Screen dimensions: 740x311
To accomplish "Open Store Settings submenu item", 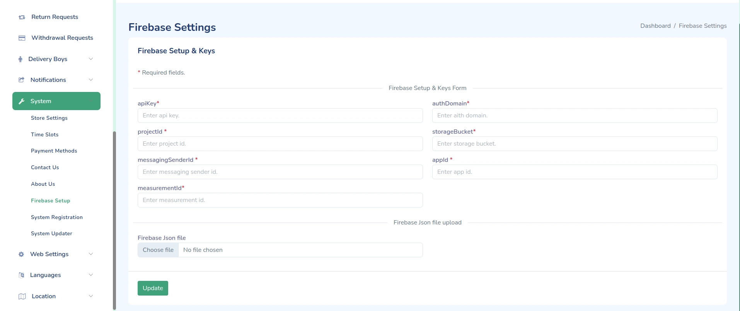I will tap(49, 118).
